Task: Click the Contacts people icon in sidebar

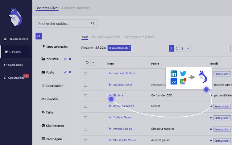Action: 7,52
